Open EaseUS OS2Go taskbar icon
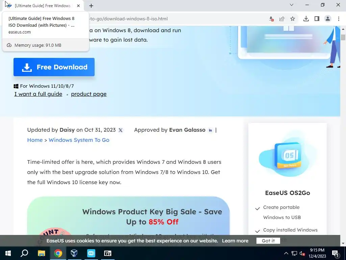This screenshot has width=346, height=260. [x=91, y=253]
